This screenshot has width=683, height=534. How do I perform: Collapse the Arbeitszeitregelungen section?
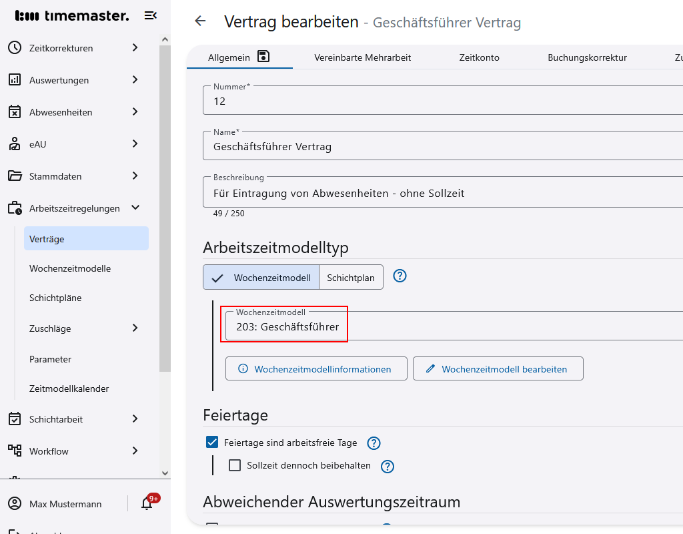tap(135, 208)
